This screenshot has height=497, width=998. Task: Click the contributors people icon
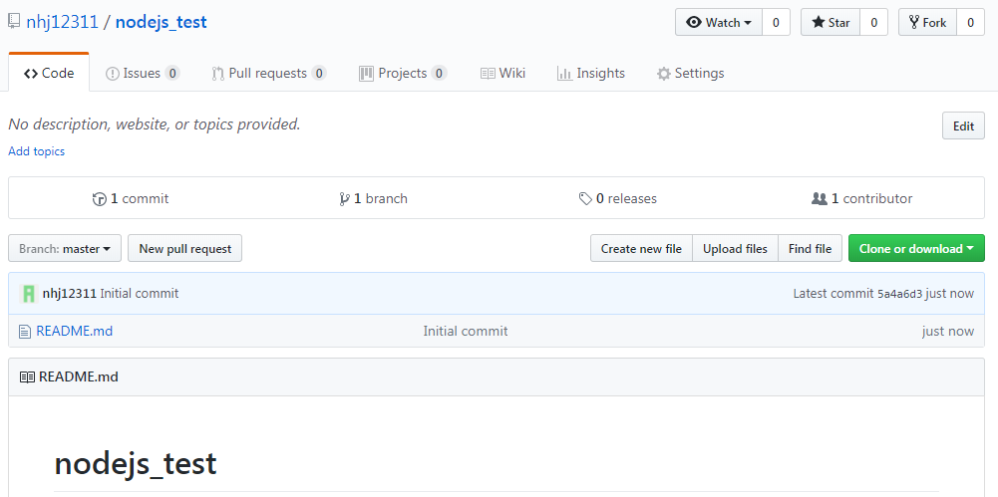(x=820, y=199)
